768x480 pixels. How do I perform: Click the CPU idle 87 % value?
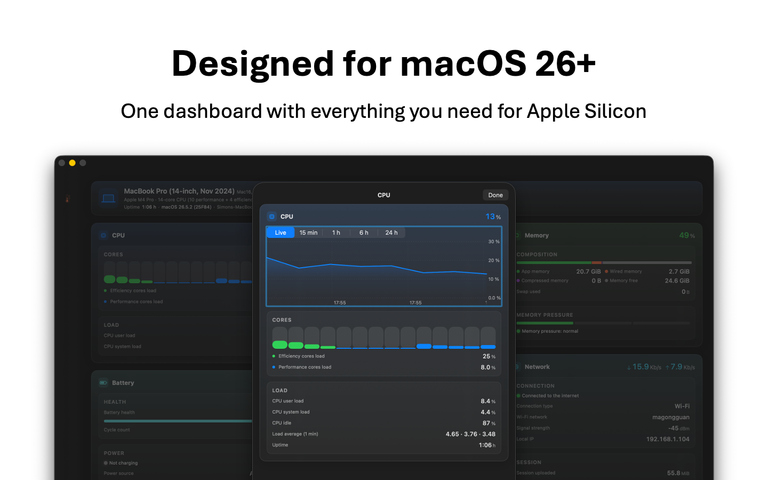coord(489,423)
